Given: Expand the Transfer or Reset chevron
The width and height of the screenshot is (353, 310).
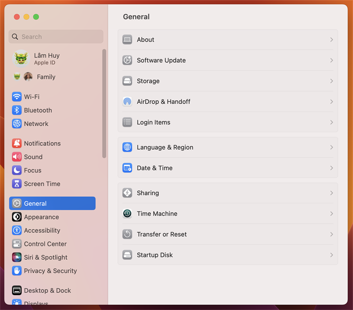Looking at the screenshot, I should (332, 234).
